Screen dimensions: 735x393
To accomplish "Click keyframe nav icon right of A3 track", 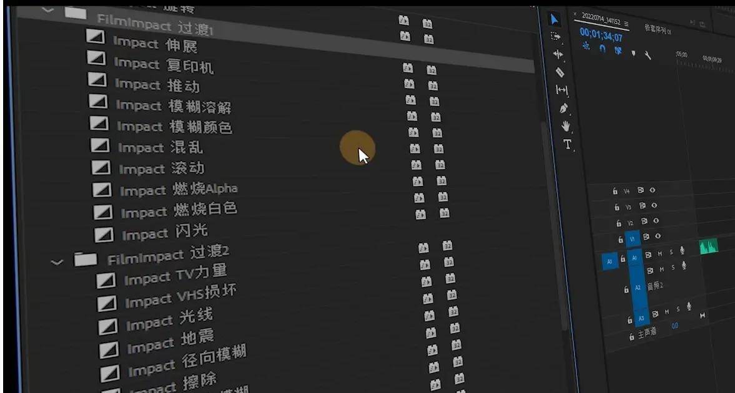I will [703, 316].
